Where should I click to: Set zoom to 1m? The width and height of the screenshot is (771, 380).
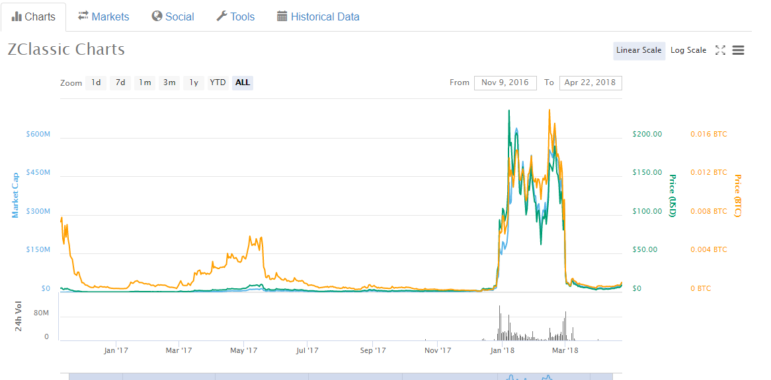coord(145,83)
